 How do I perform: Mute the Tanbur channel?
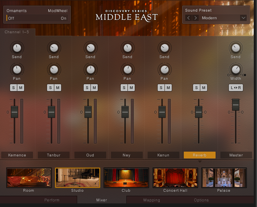pos(58,87)
